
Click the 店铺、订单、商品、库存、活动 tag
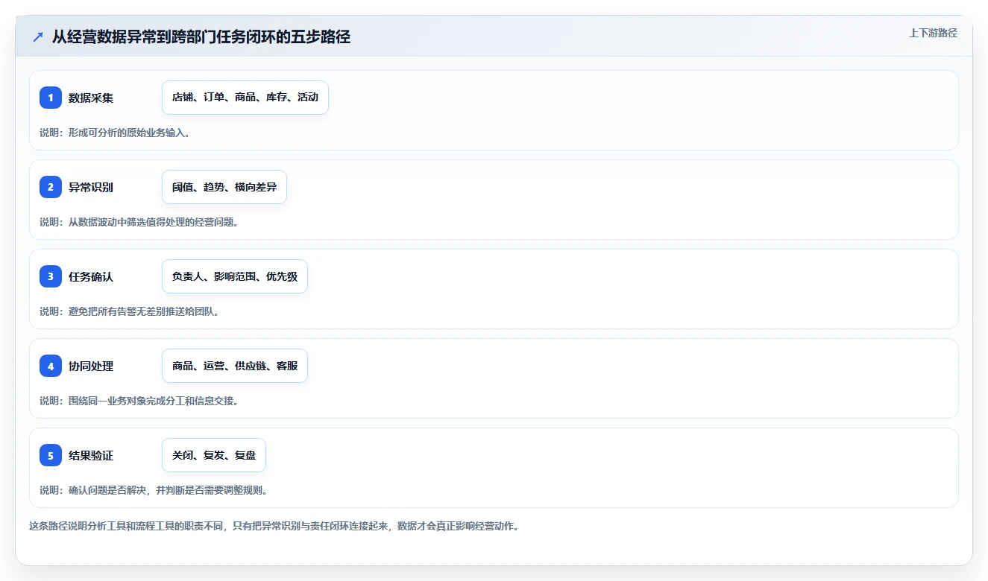pos(245,98)
